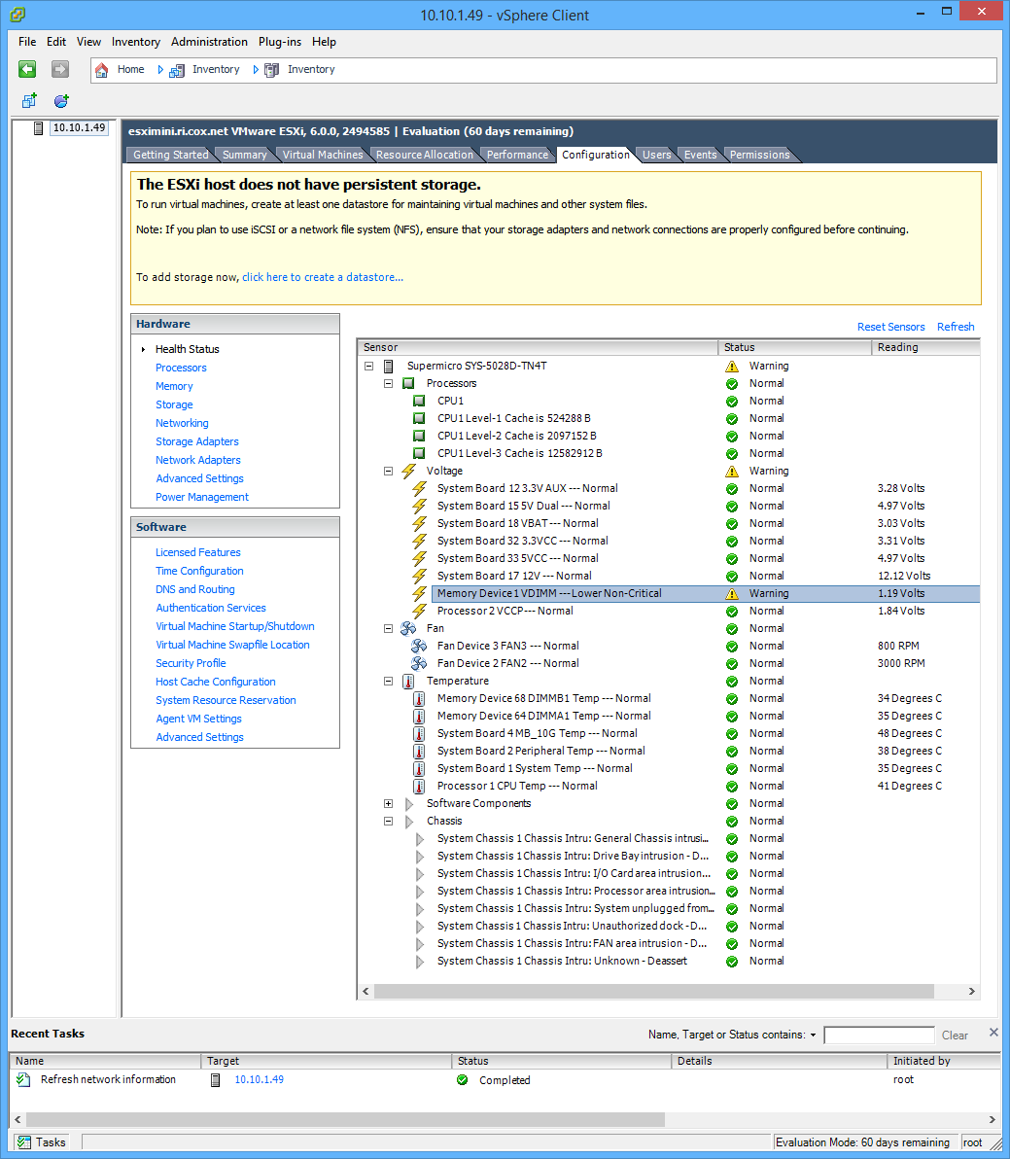Click lightning icon for System Board 18 VBAT
Viewport: 1010px width, 1159px height.
click(420, 523)
